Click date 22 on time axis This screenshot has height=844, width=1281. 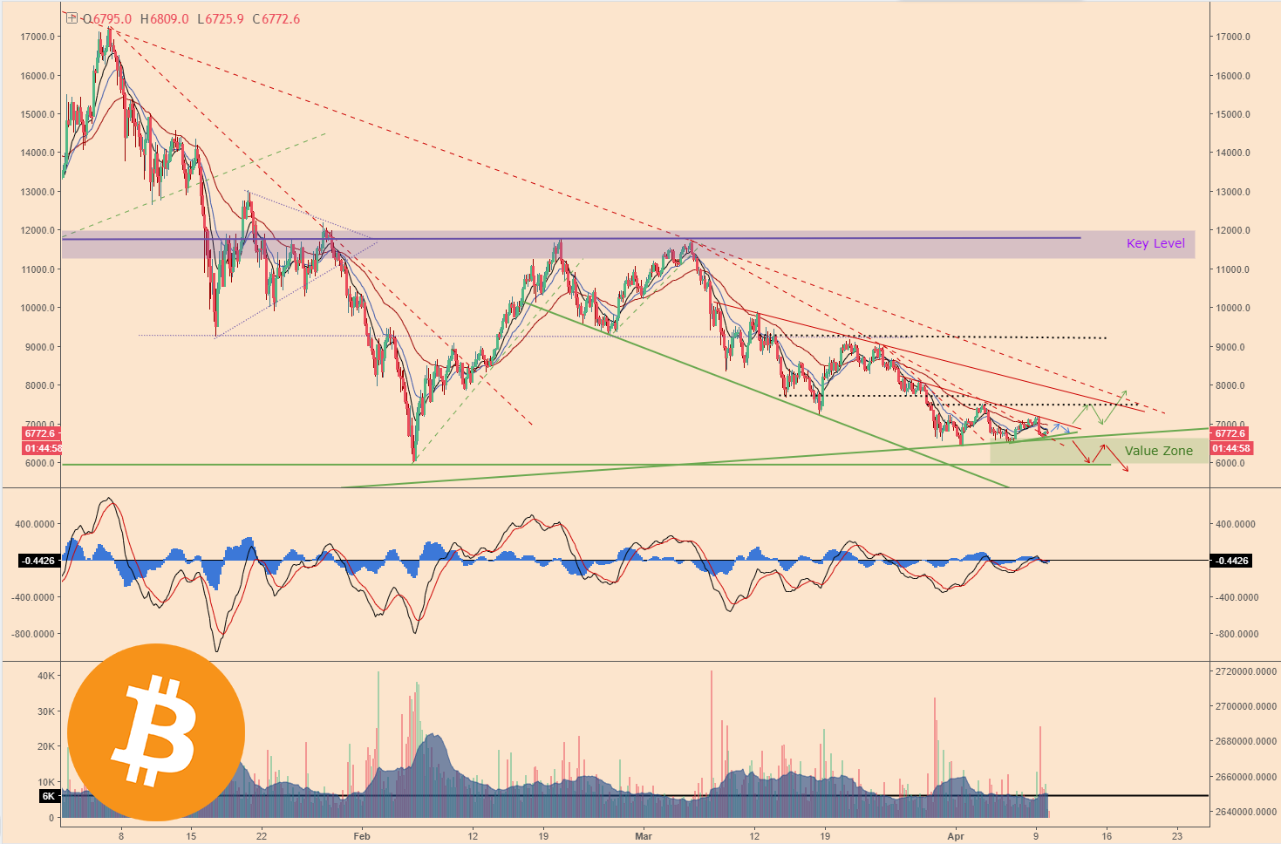pos(262,836)
